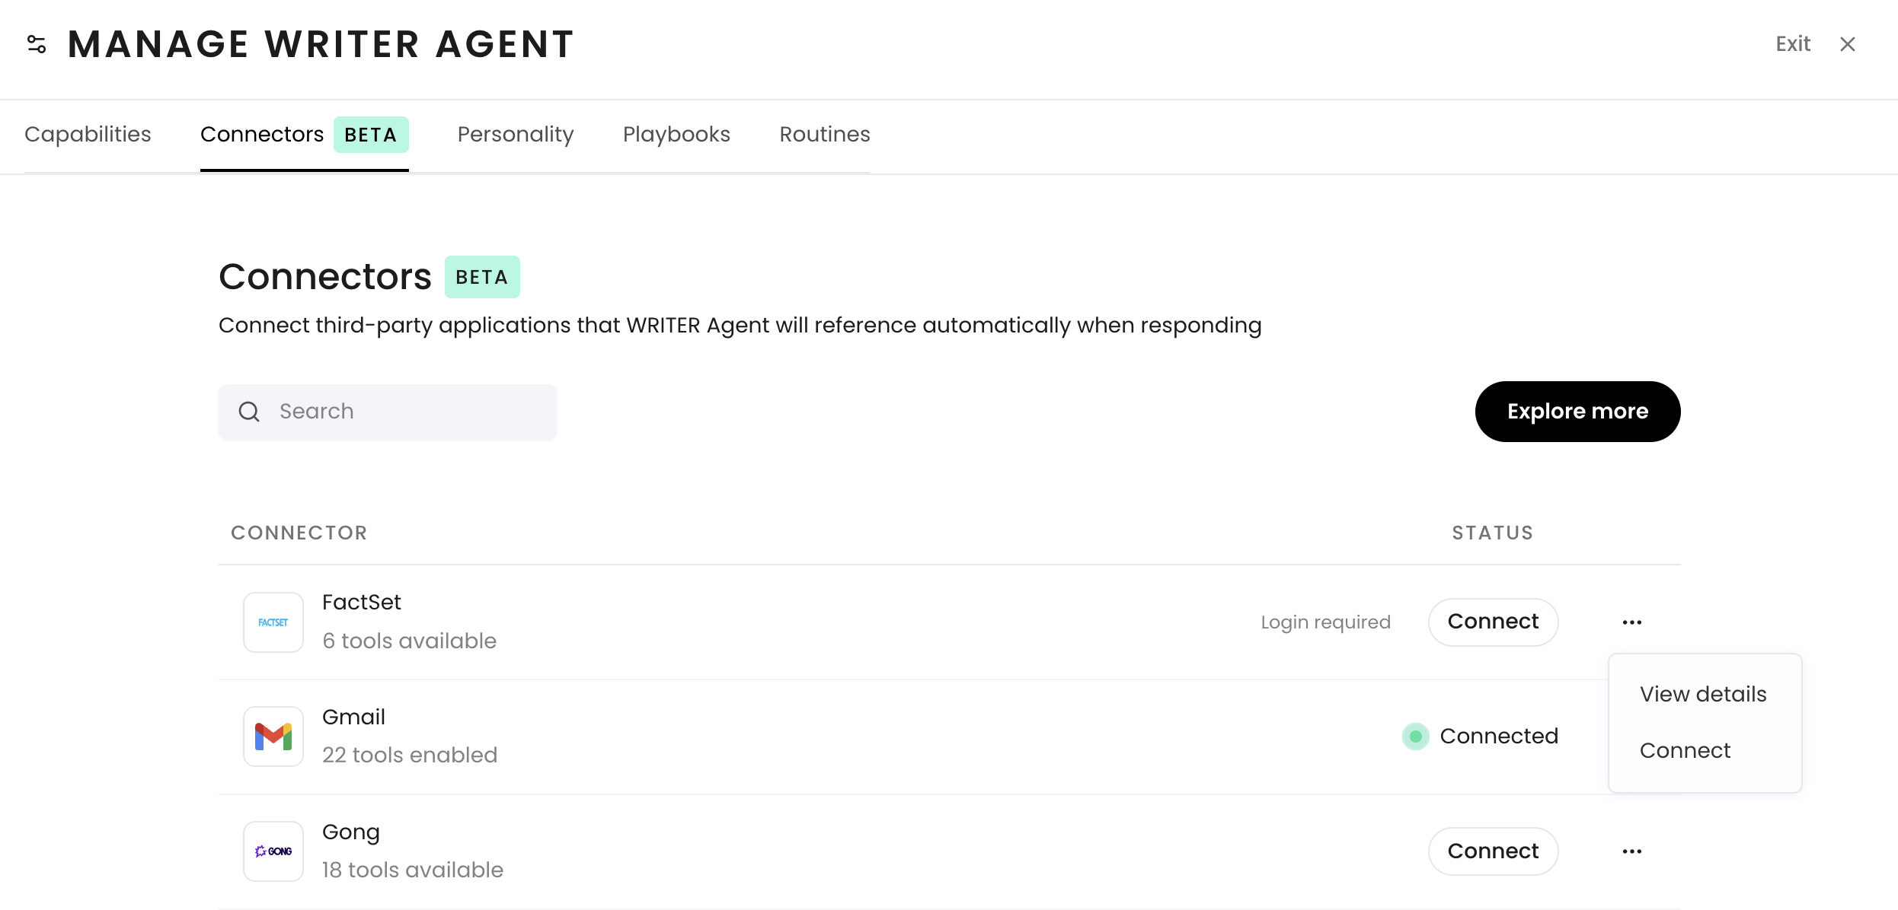Open the Personality tab
Image resolution: width=1898 pixels, height=910 pixels.
coord(516,135)
